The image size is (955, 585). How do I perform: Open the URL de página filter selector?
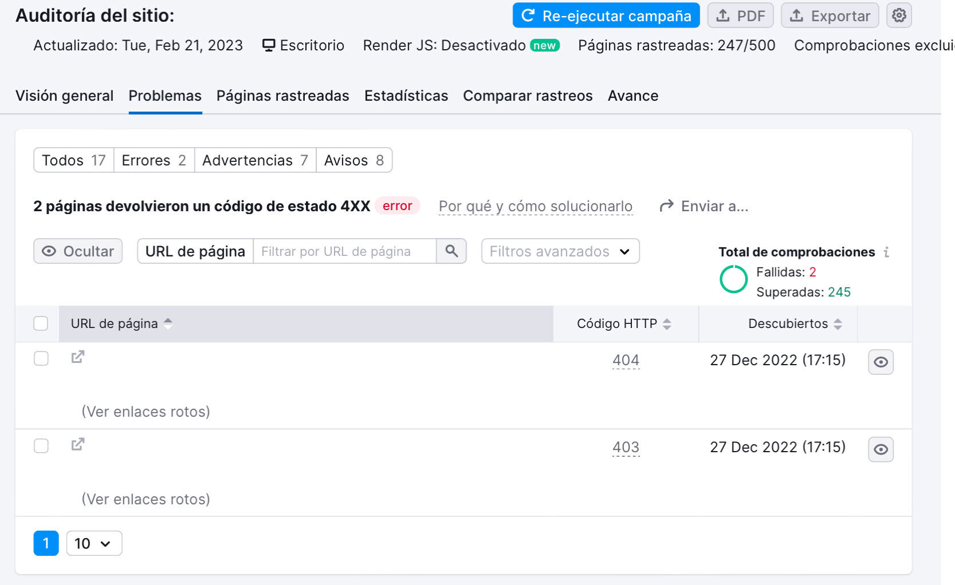[x=195, y=251]
